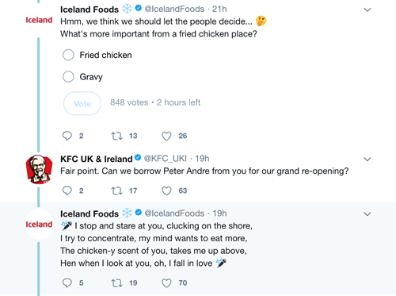Open KFC UK & Ireland profile name
This screenshot has height=296, width=396.
[x=97, y=159]
